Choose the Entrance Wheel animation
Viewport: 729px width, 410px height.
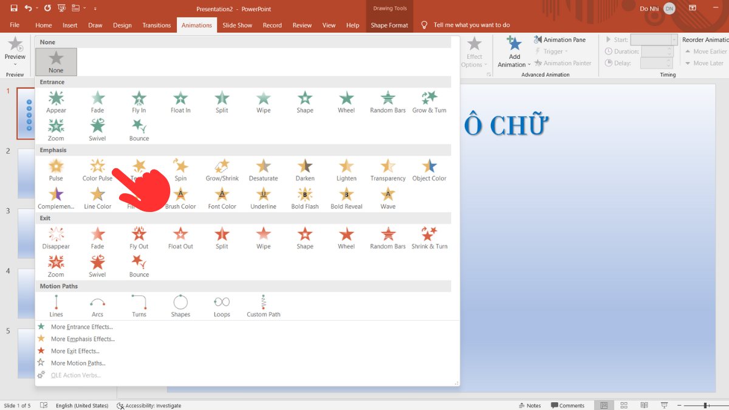pyautogui.click(x=346, y=102)
